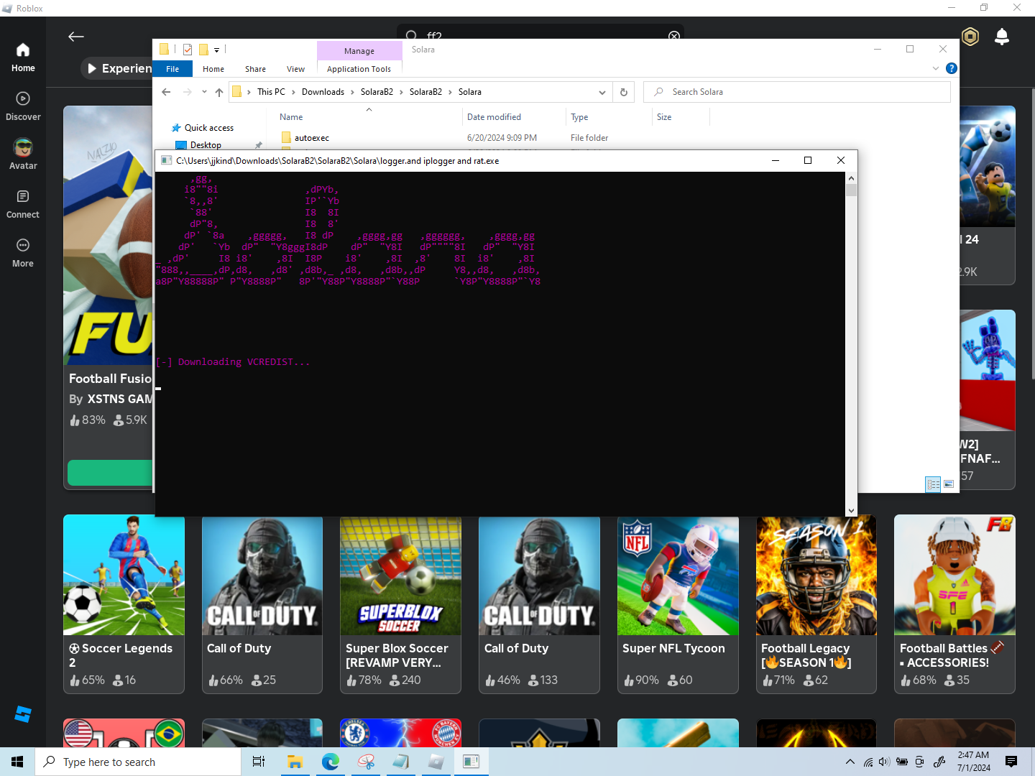1035x776 pixels.
Task: Open the taskbar clock and calendar
Action: click(x=973, y=762)
